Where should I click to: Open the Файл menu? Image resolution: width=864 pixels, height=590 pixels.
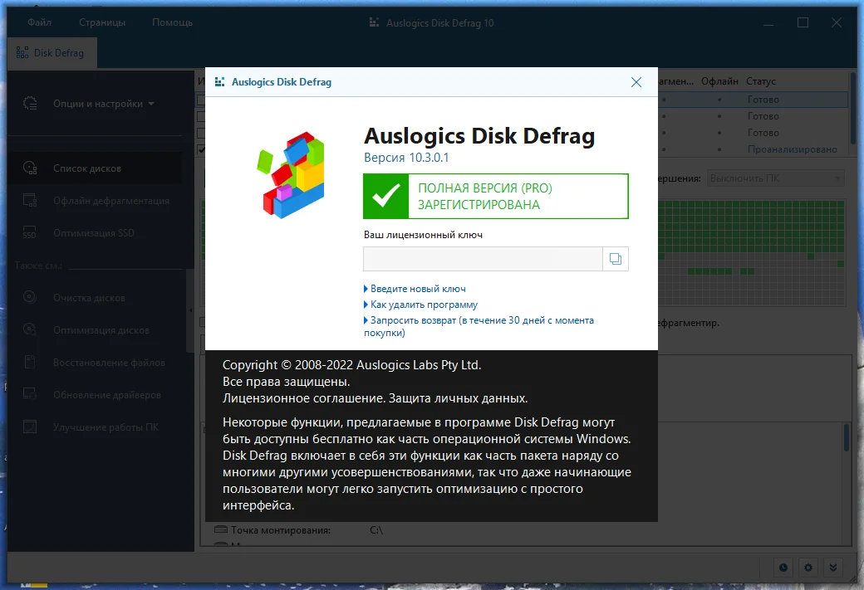[x=40, y=22]
